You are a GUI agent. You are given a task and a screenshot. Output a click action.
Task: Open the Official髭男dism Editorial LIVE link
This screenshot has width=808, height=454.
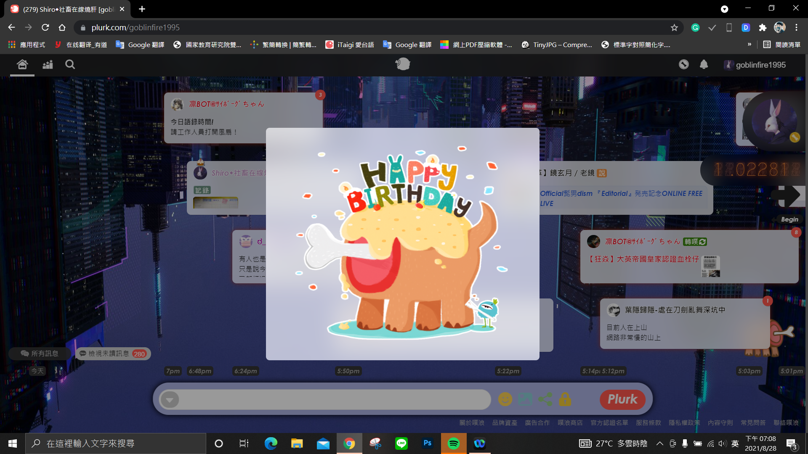click(x=621, y=198)
